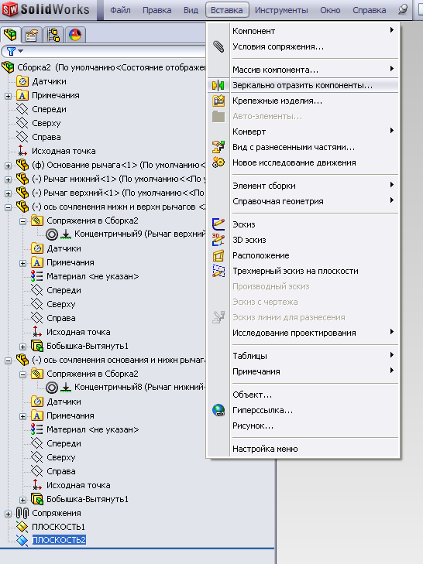Open the Элемент сборки submenu
Image resolution: width=423 pixels, height=564 pixels.
(303, 186)
